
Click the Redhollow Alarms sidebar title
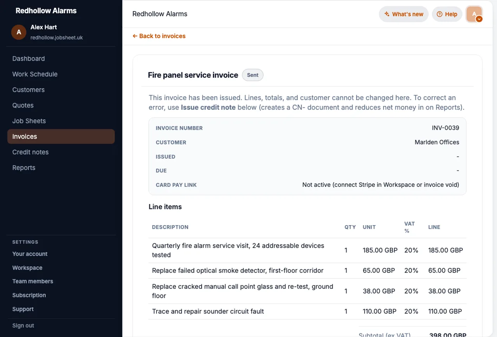(46, 11)
